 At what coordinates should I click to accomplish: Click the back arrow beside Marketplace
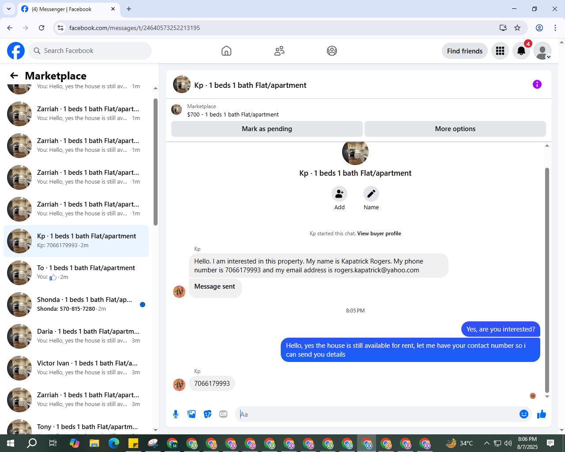click(14, 75)
